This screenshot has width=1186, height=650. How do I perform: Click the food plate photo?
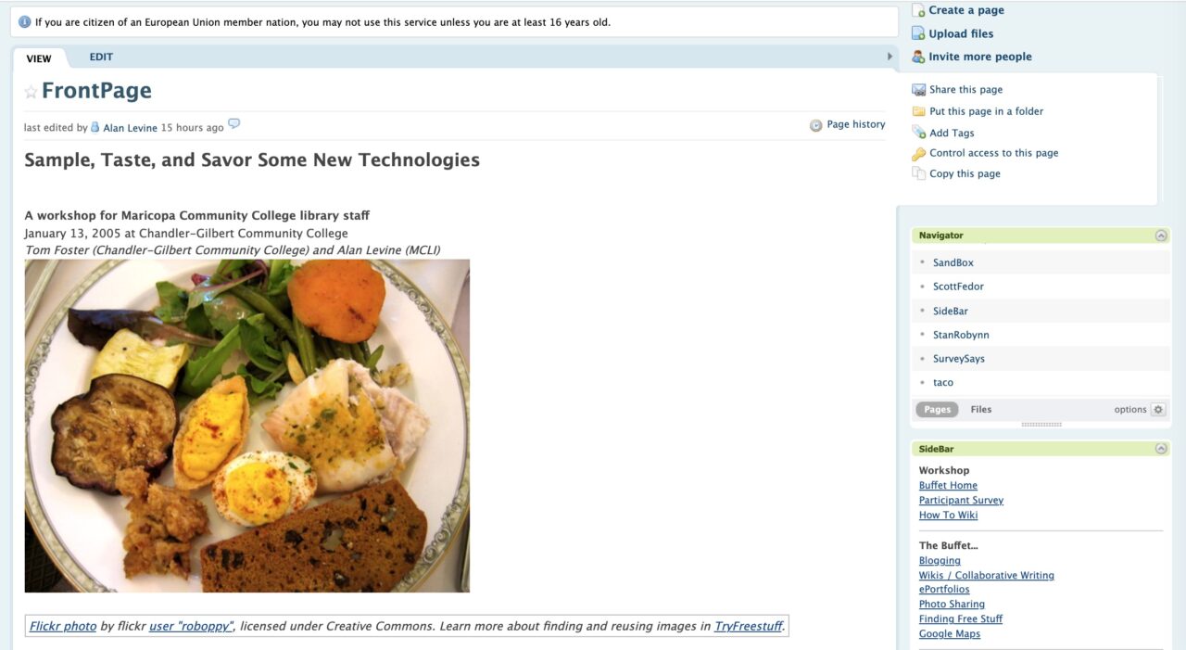(247, 426)
